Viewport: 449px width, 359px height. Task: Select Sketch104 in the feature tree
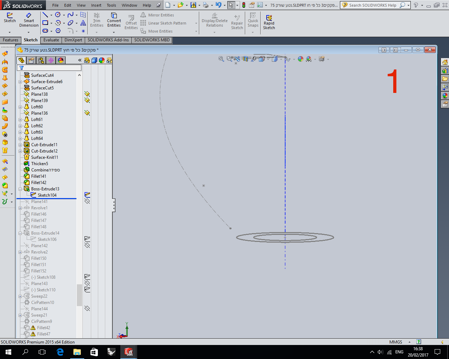click(47, 195)
